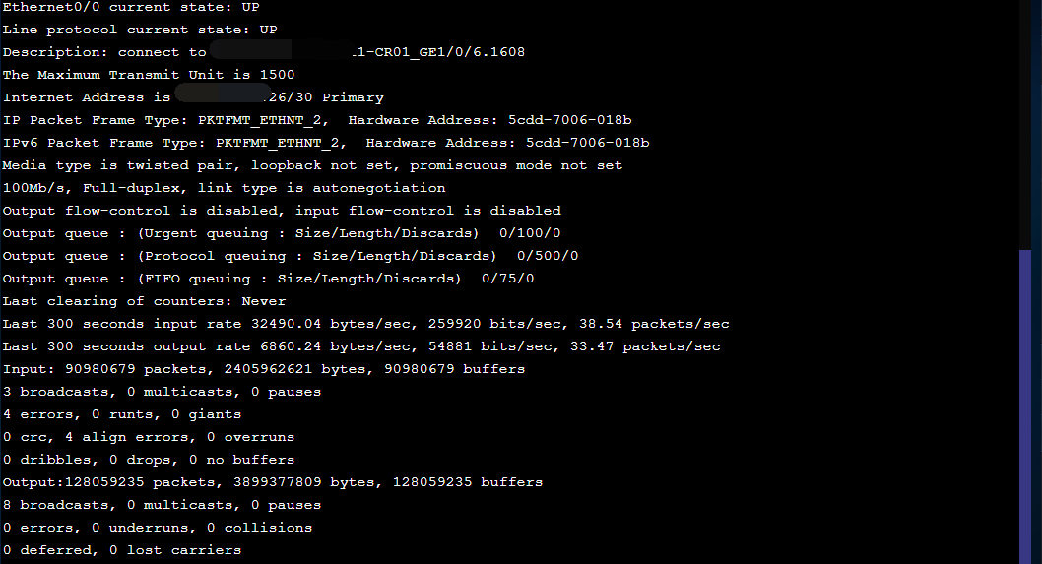This screenshot has width=1042, height=564.
Task: Click the "Internet Address is" text
Action: [87, 97]
